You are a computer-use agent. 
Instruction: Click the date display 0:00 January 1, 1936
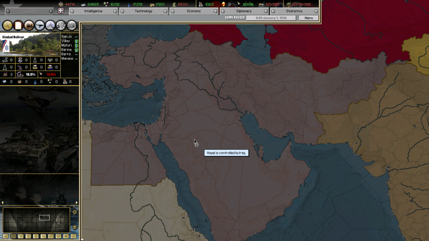[x=271, y=18]
